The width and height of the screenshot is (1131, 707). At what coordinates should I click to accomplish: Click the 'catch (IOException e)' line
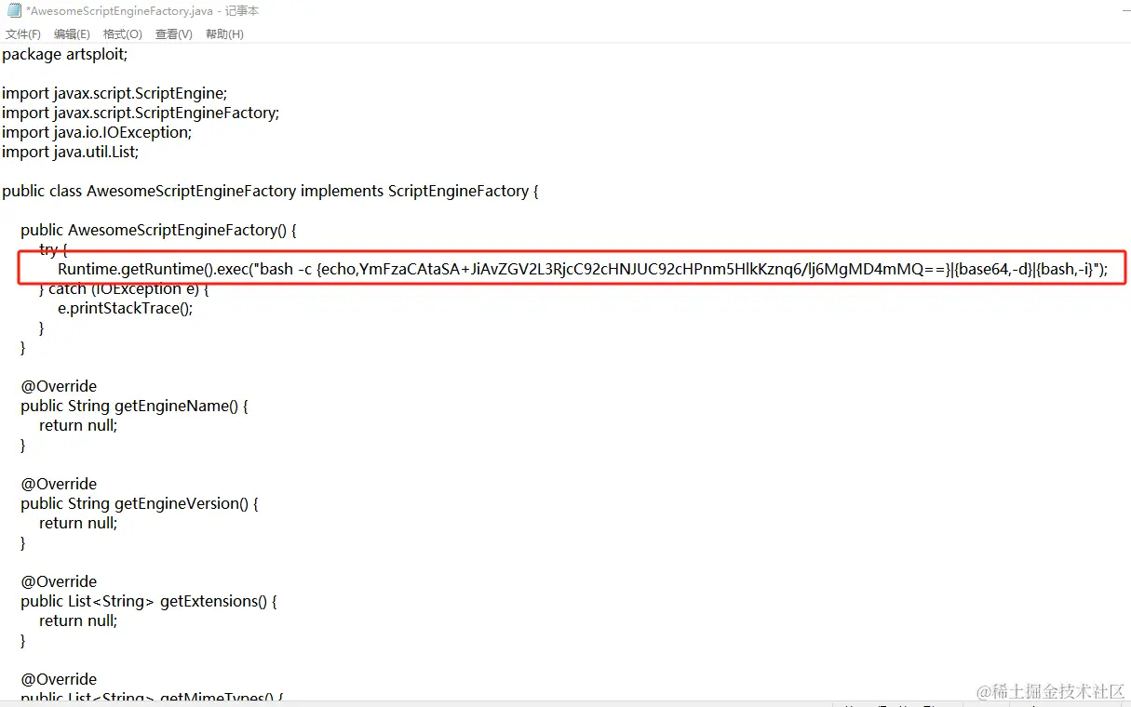(x=124, y=289)
